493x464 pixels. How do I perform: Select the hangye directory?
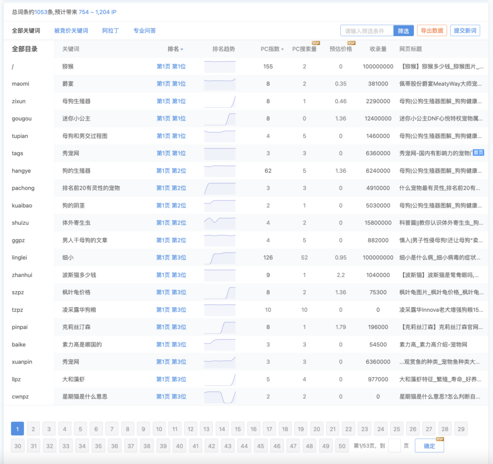point(21,171)
